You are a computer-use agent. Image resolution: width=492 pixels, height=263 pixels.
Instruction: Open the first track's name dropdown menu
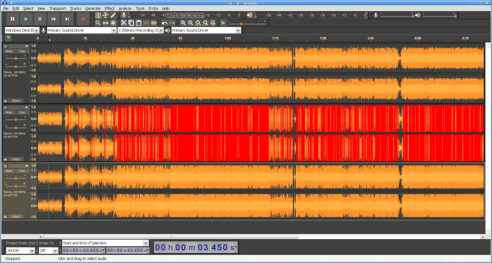pyautogui.click(x=18, y=46)
